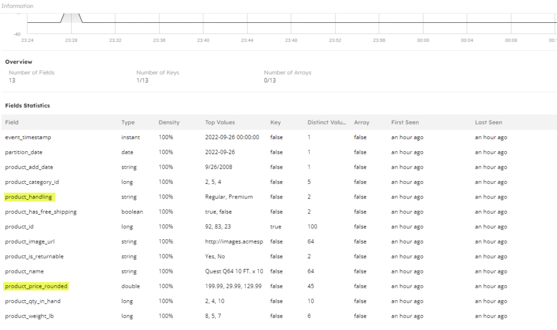Click the Distinct Values column header
The image size is (557, 330).
[326, 122]
